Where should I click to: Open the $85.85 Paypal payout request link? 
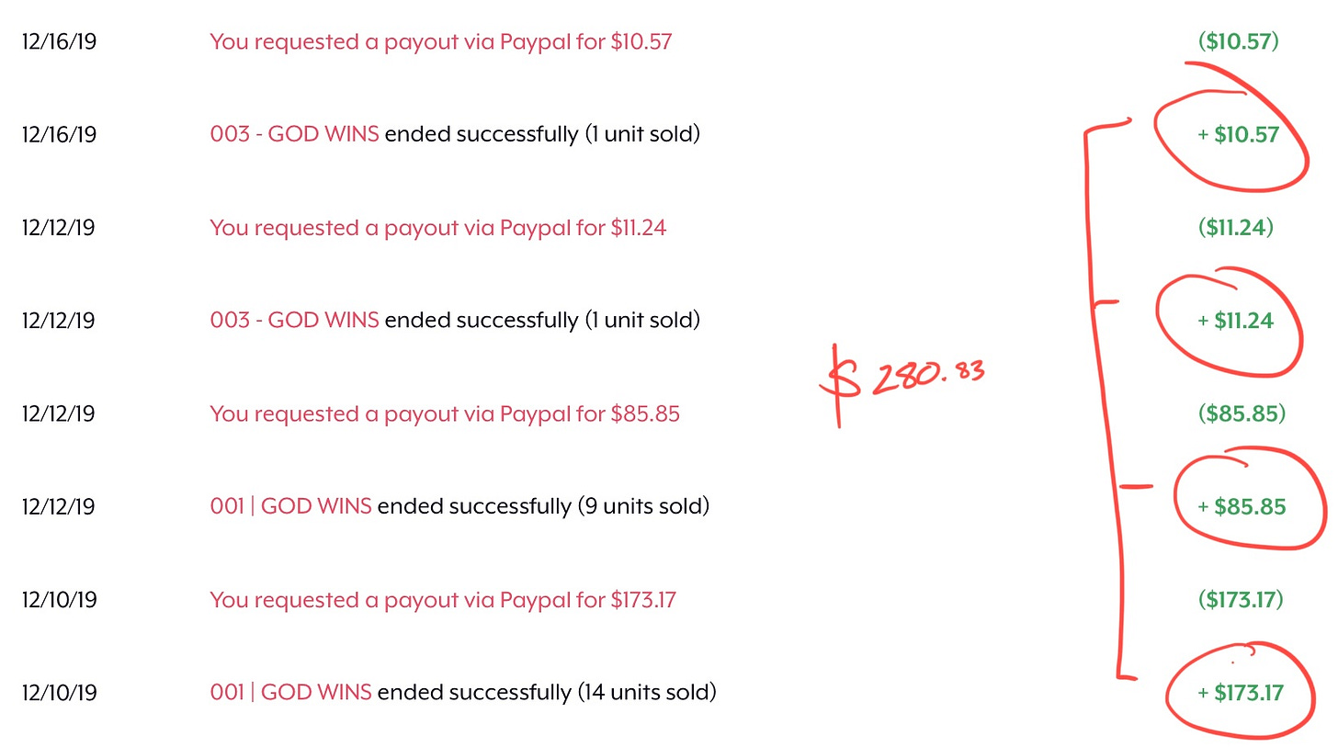pyautogui.click(x=445, y=413)
